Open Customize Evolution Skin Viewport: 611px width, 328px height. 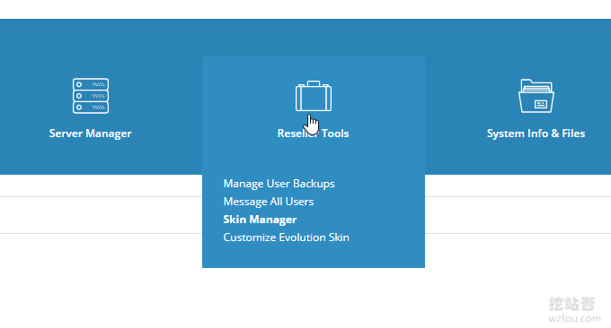click(286, 237)
